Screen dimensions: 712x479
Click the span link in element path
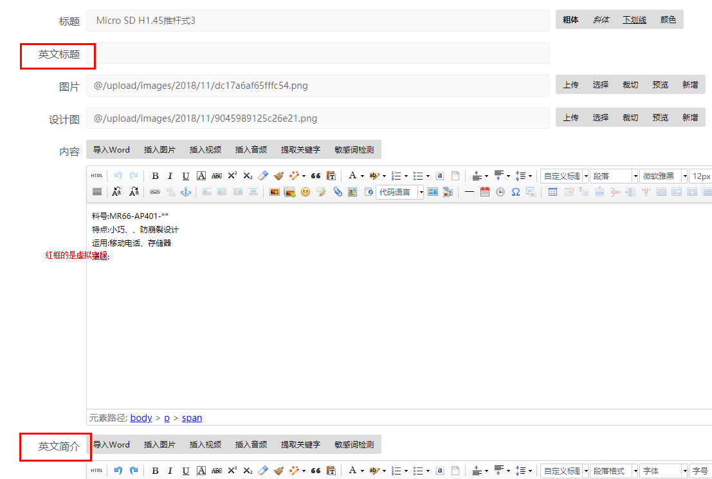click(192, 418)
